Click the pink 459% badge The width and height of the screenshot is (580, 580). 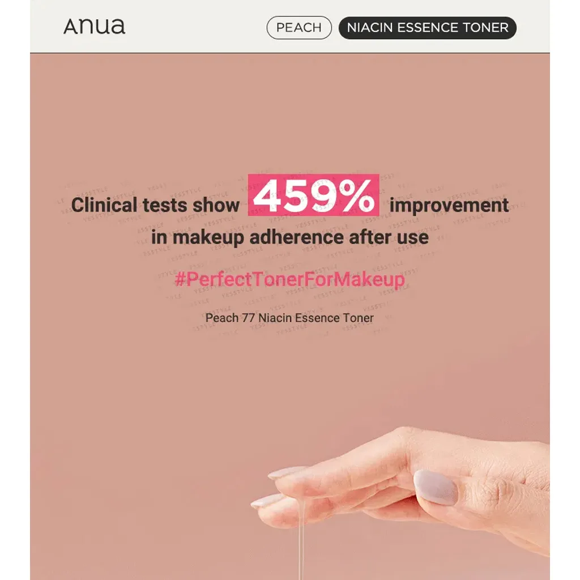tap(313, 195)
